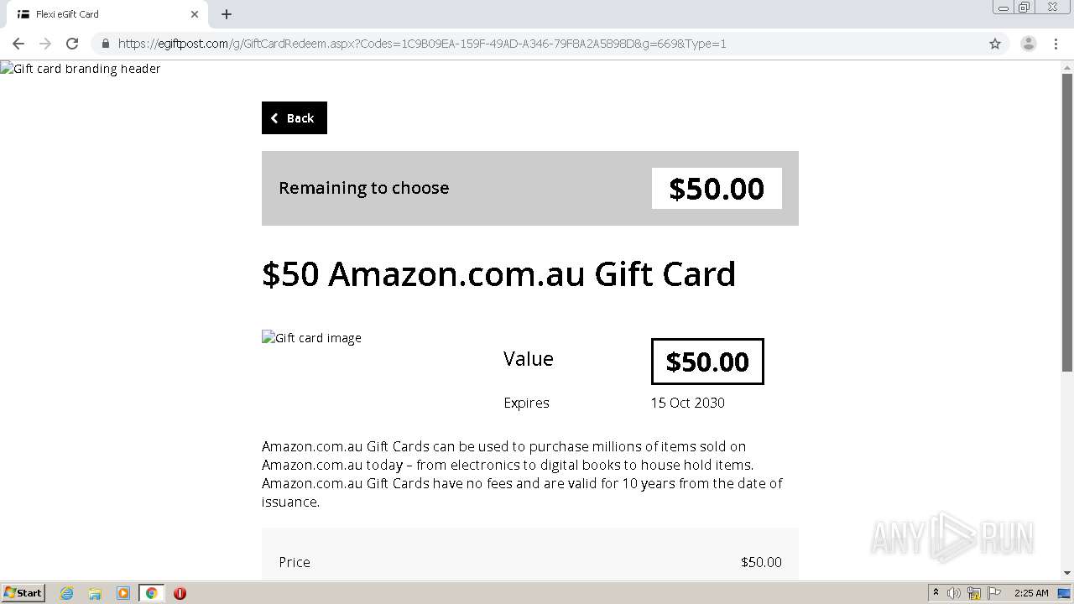
Task: Open Windows Explorer folder from the taskbar
Action: click(x=95, y=593)
